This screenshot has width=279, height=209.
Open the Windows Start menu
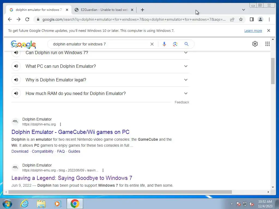point(7,204)
